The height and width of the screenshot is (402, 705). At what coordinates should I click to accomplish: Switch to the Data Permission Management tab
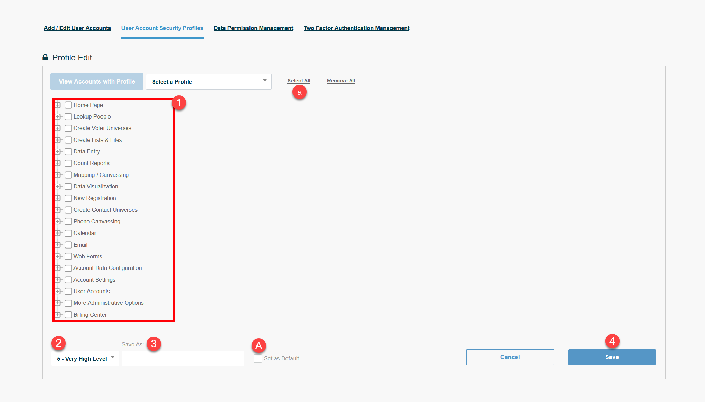[x=253, y=28]
